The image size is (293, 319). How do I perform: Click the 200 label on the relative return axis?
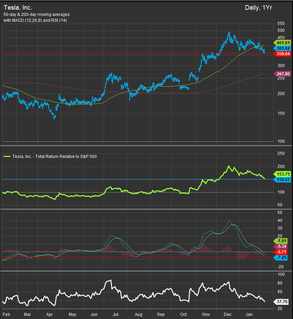point(281,167)
